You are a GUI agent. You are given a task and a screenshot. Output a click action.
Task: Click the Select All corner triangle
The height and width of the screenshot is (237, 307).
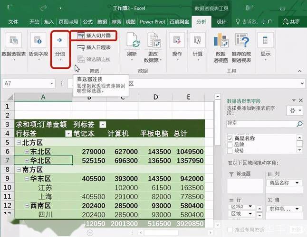(10, 97)
